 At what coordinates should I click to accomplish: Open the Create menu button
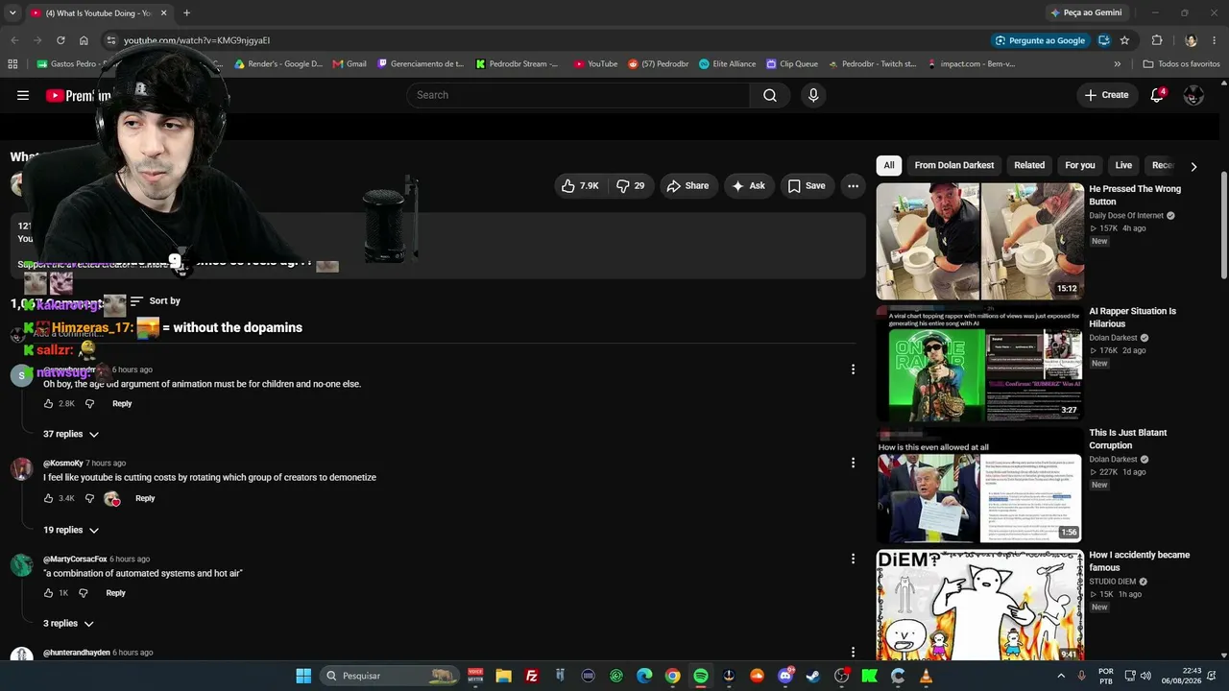coord(1106,95)
